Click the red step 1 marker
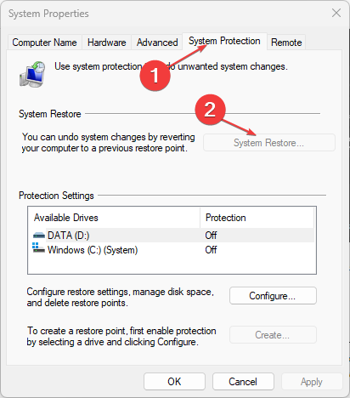 [155, 76]
